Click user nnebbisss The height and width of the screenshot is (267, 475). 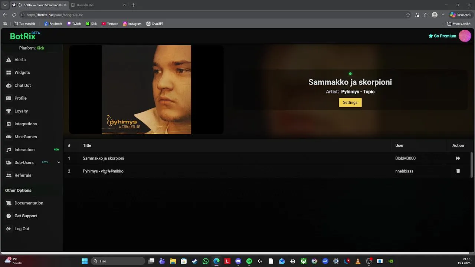point(404,171)
